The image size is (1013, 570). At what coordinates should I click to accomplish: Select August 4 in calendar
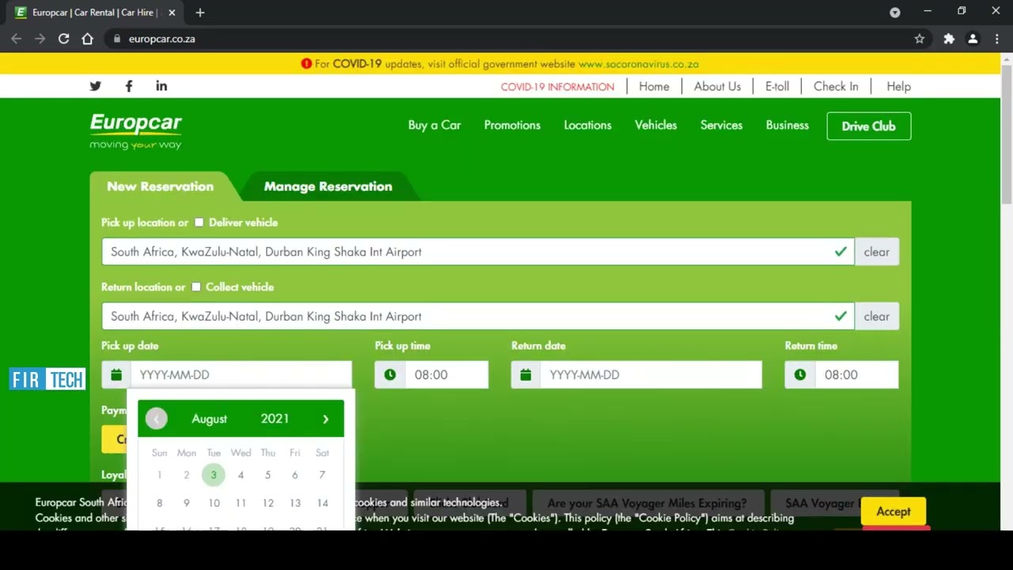[241, 475]
